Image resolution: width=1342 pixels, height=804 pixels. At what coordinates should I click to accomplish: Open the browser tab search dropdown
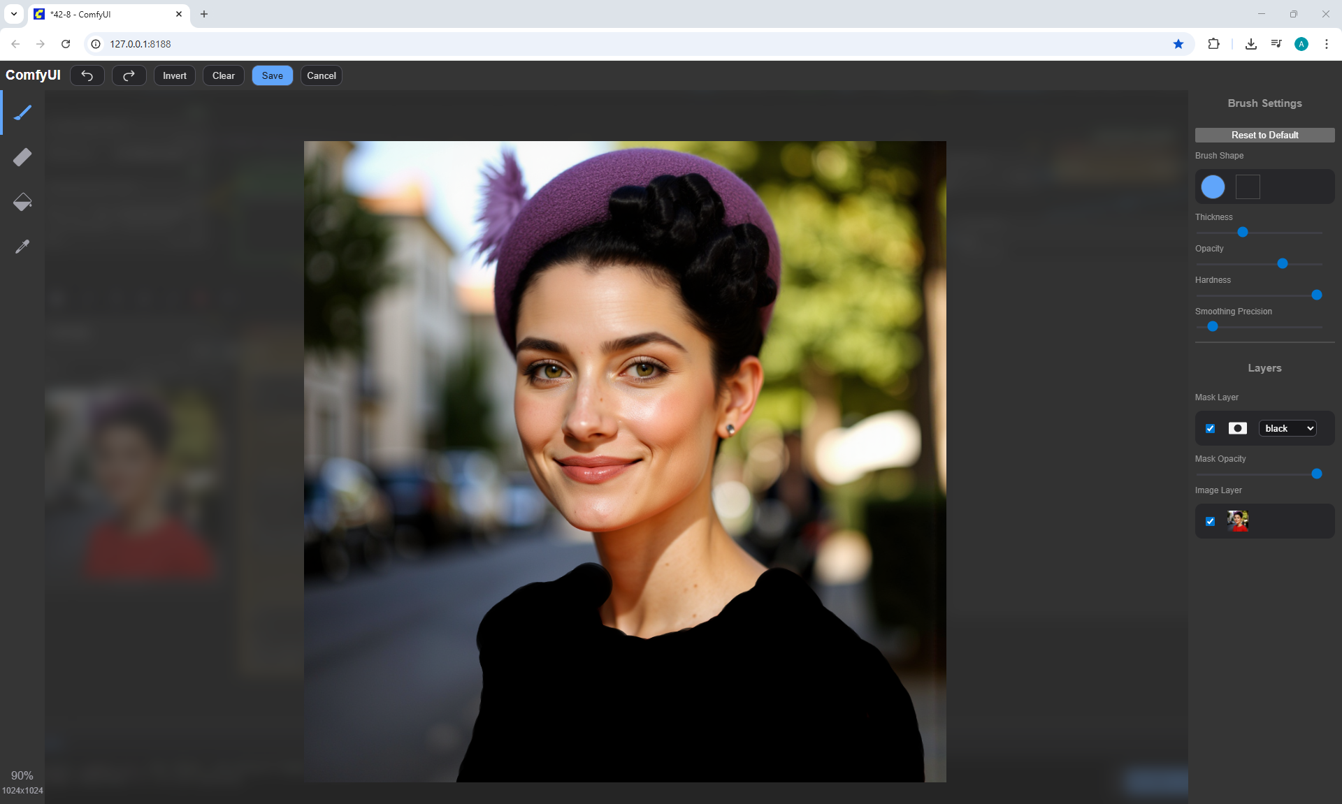coord(14,14)
